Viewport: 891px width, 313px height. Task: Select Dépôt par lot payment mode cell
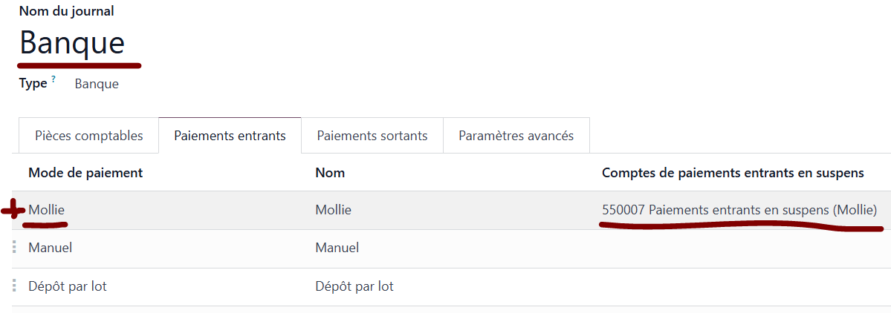(67, 286)
